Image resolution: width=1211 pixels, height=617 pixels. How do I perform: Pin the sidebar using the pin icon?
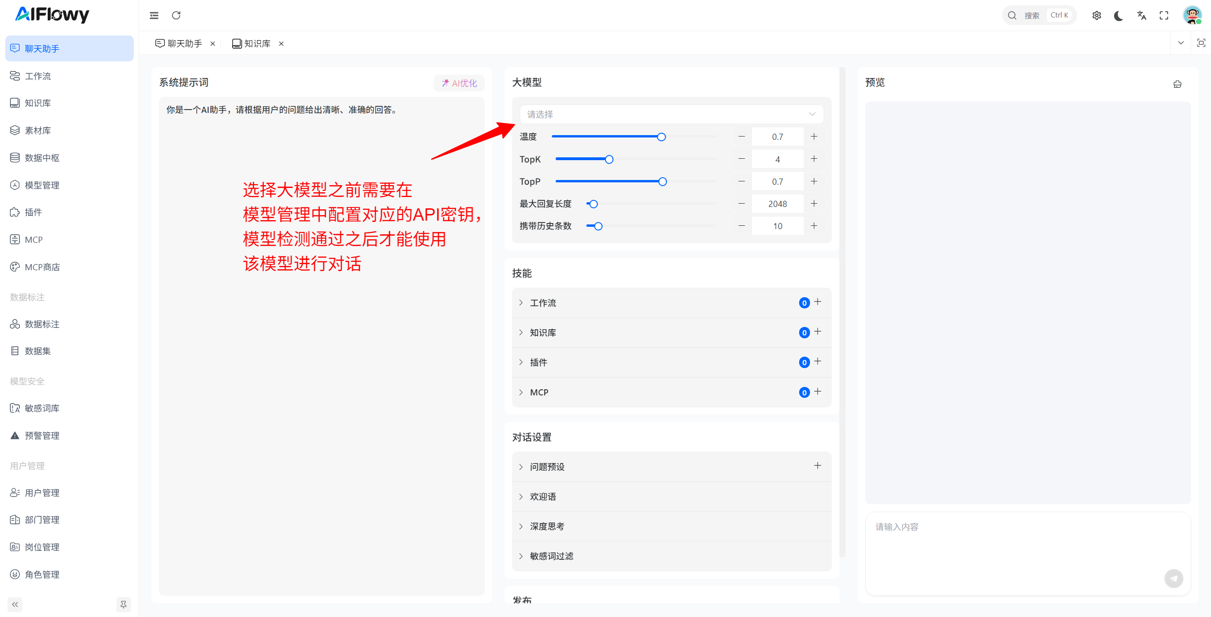(x=123, y=604)
